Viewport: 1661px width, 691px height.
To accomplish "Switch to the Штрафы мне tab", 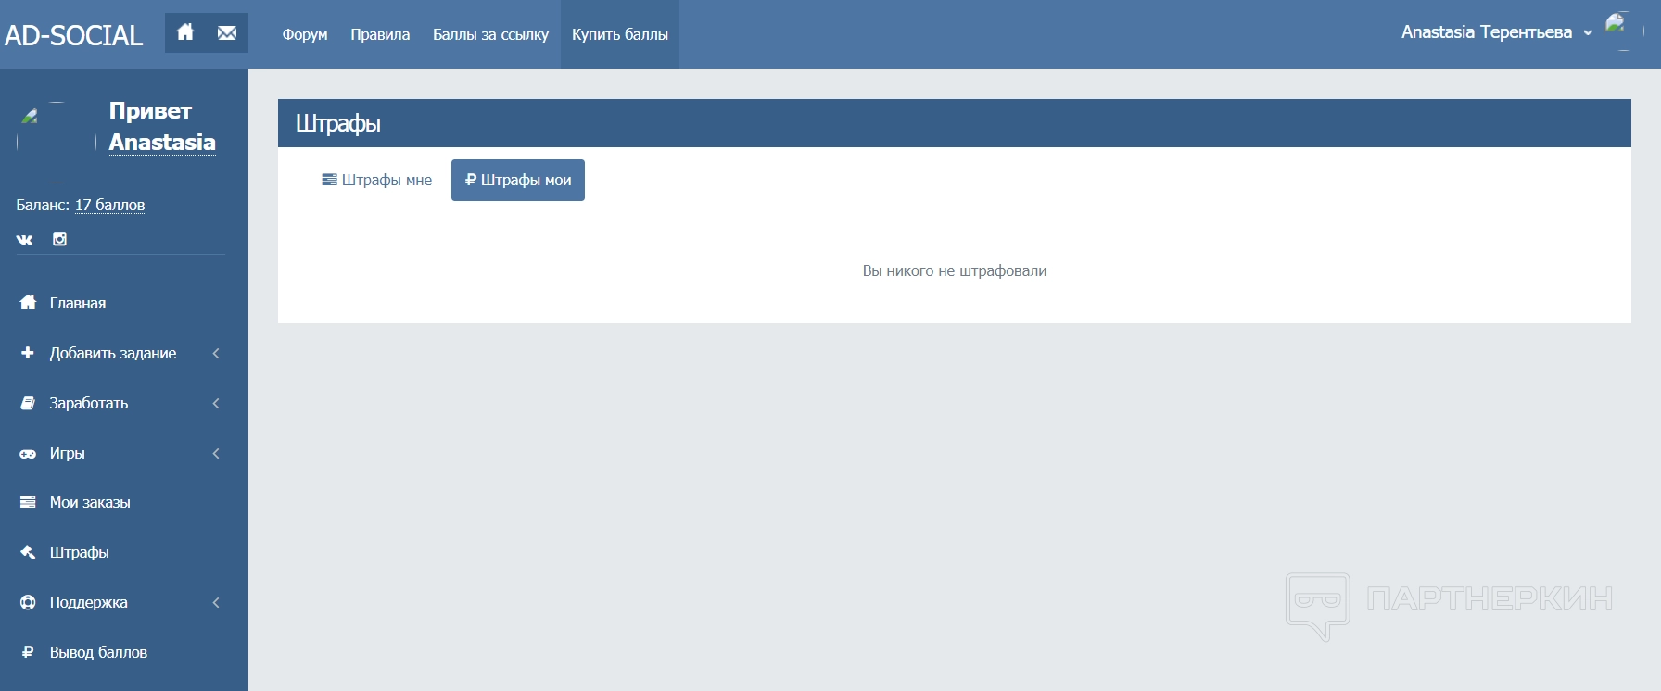I will coord(377,180).
